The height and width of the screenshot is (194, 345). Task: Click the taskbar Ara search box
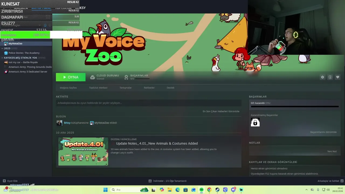[x=130, y=190]
